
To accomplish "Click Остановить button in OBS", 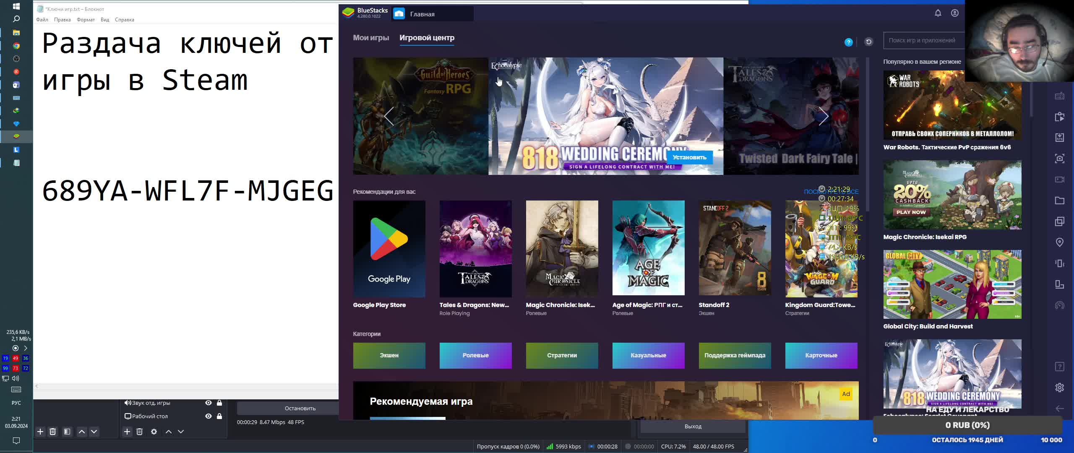I will [300, 408].
